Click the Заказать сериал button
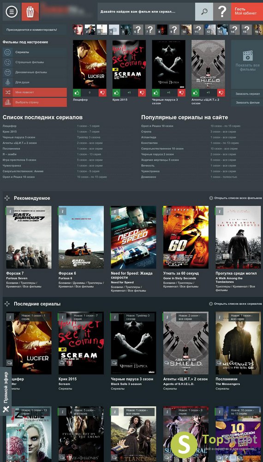The height and width of the screenshot is (462, 263). pyautogui.click(x=247, y=94)
